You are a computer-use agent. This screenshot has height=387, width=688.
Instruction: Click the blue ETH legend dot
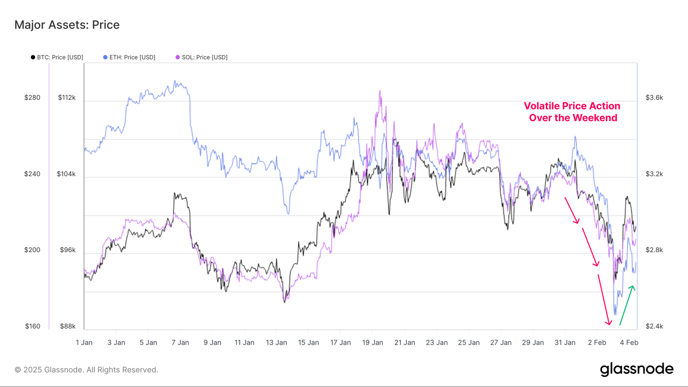(105, 57)
